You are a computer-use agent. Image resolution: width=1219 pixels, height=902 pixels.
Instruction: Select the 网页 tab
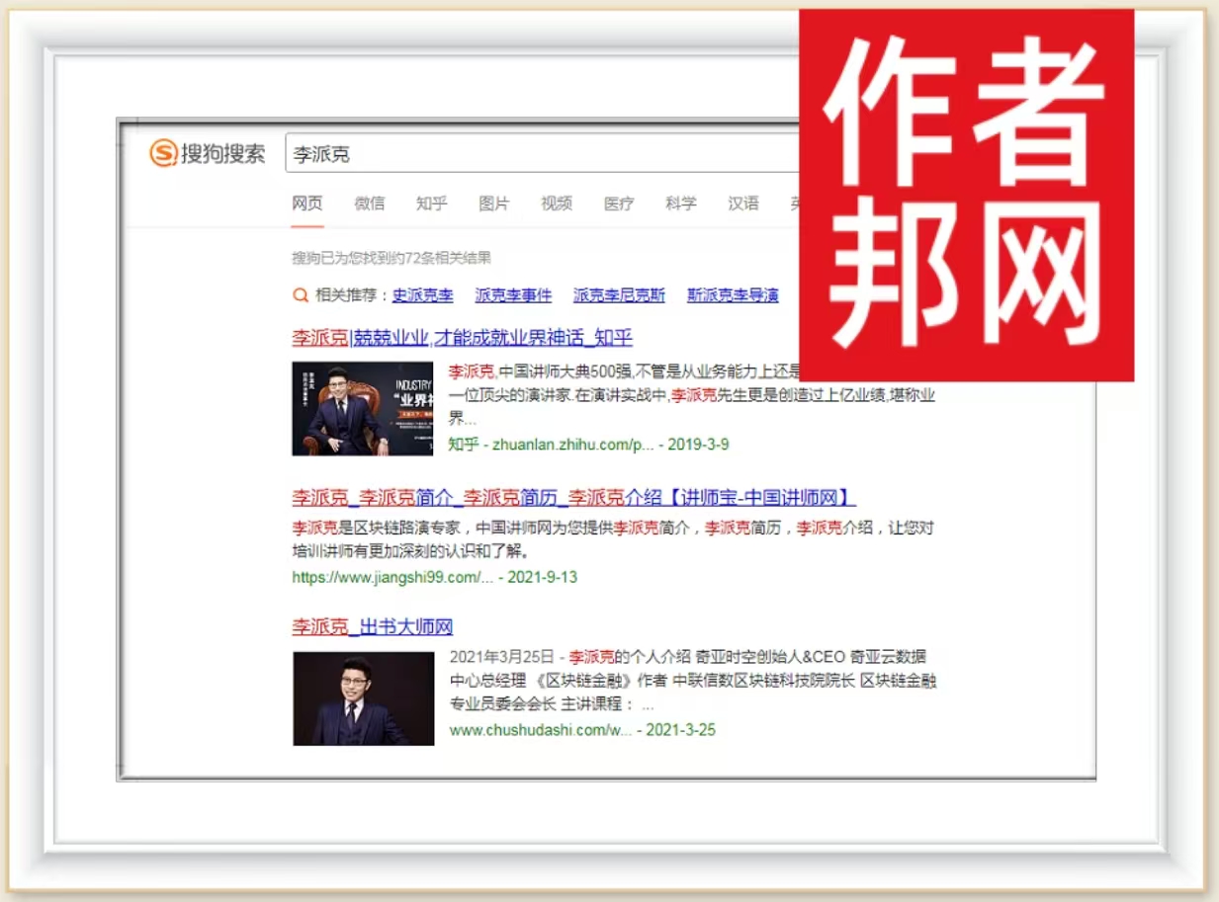[306, 204]
